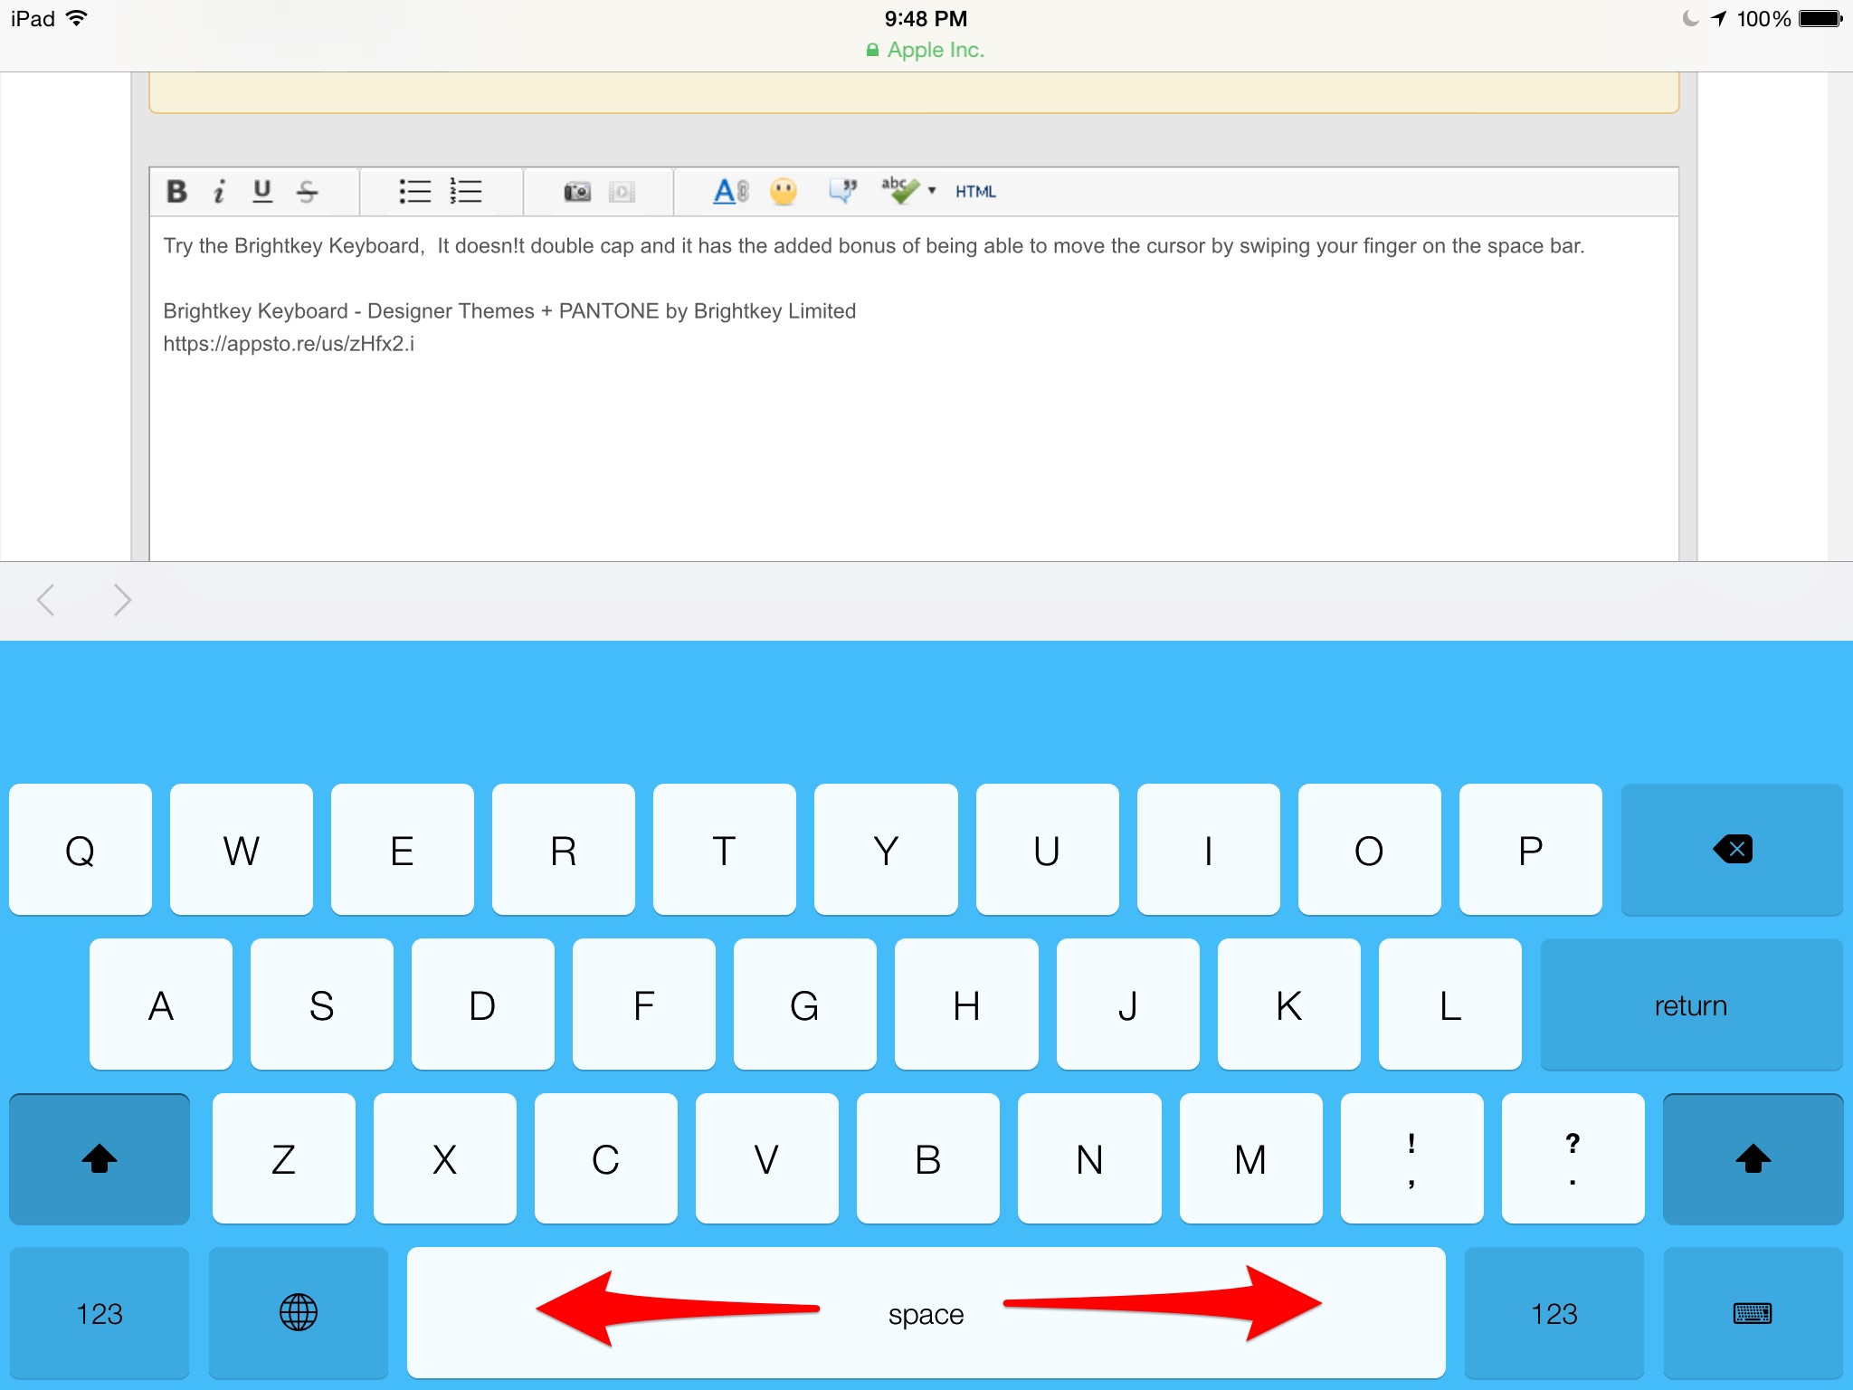Screen dimensions: 1853x1390
Task: Toggle the right shift key
Action: [x=1753, y=1158]
